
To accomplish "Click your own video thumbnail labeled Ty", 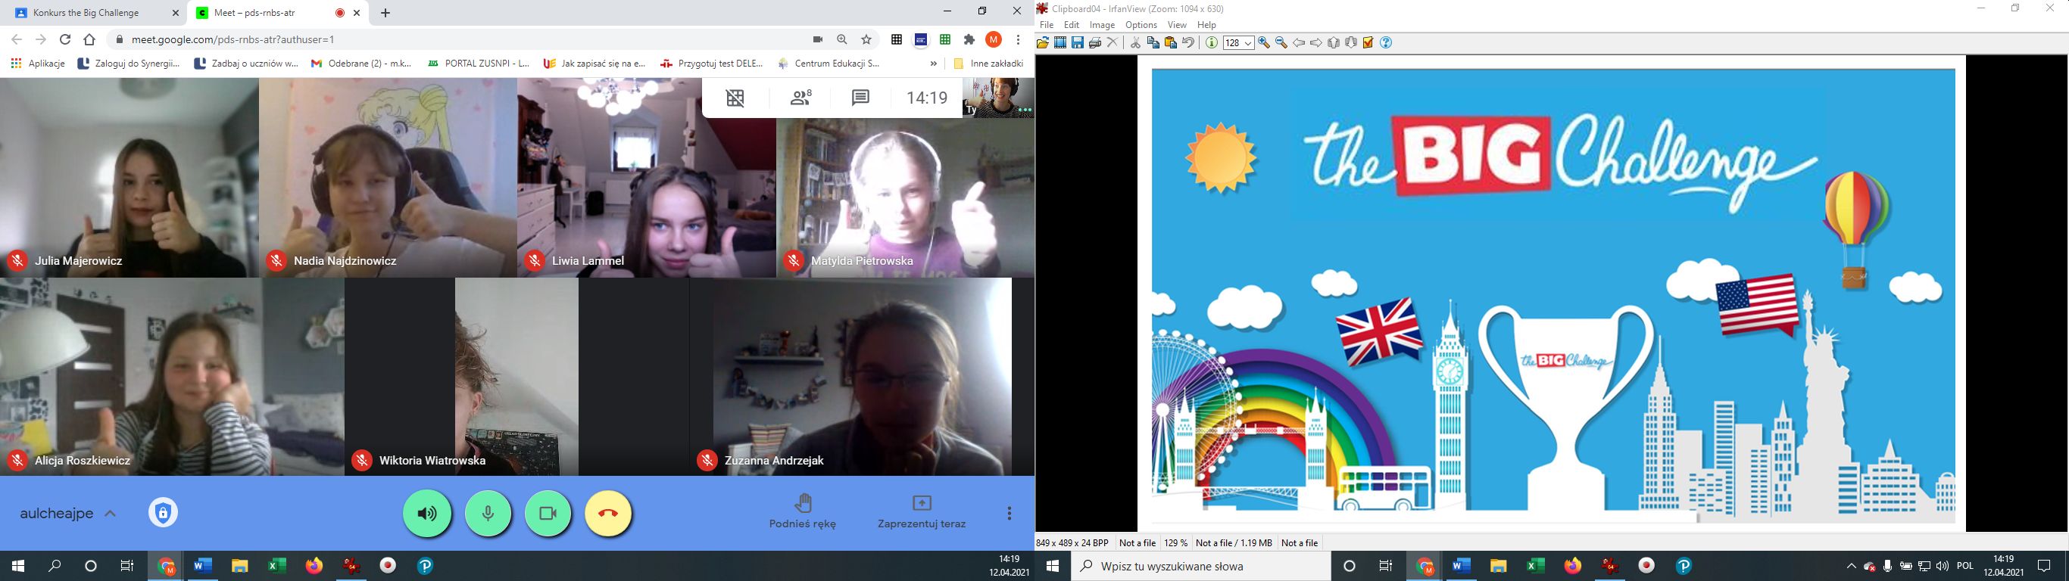I will 998,98.
